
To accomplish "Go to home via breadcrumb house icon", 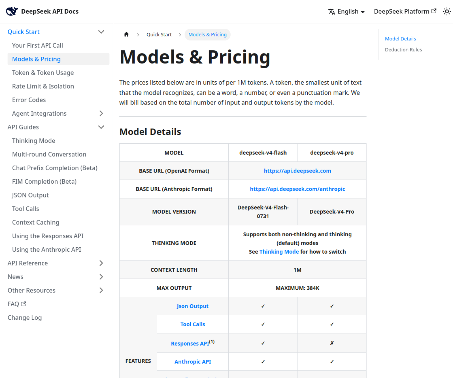I will click(126, 34).
